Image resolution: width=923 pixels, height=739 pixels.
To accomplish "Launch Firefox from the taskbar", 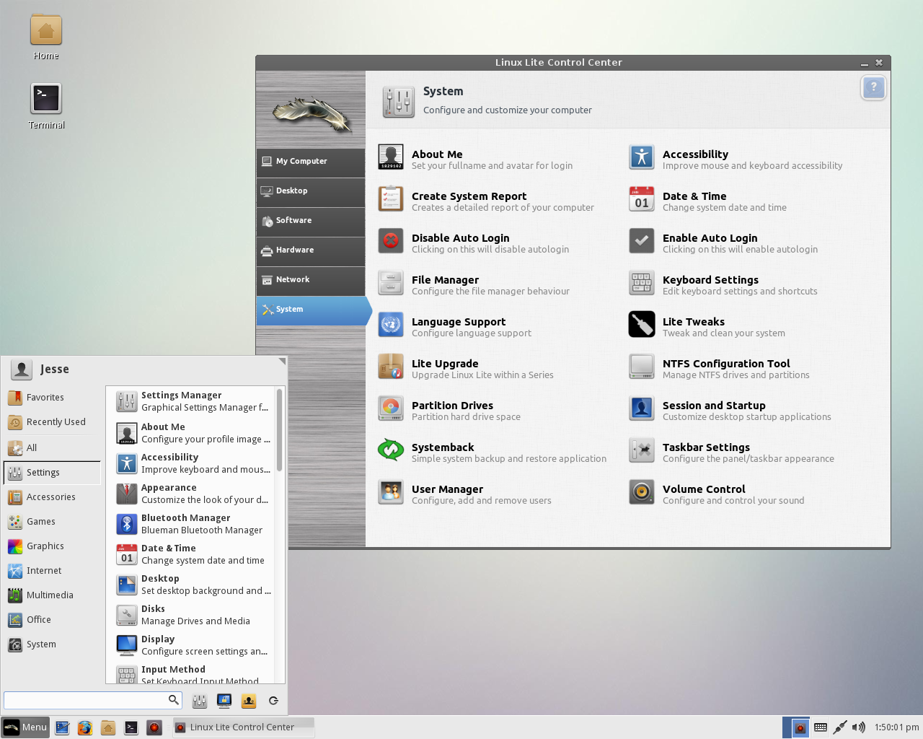I will pos(85,727).
